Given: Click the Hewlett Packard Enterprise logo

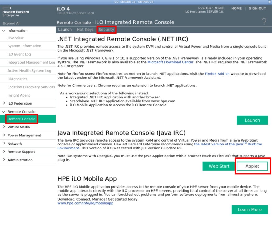Looking at the screenshot, I should 16,12.
